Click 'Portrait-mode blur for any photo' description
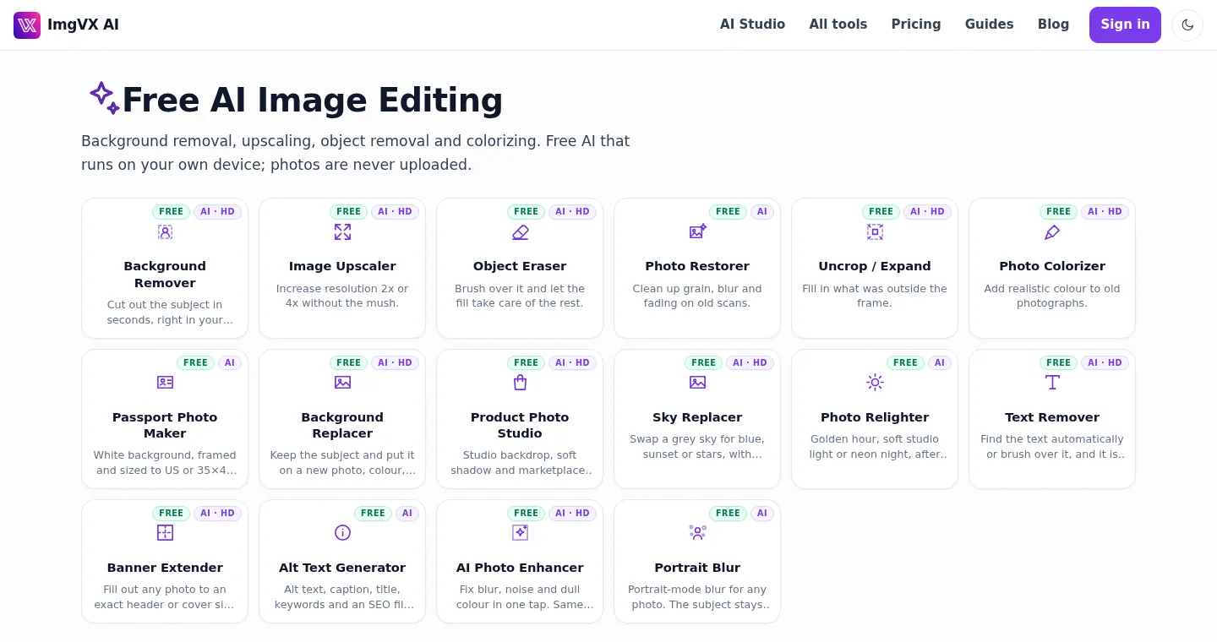The image size is (1217, 642). click(x=697, y=597)
